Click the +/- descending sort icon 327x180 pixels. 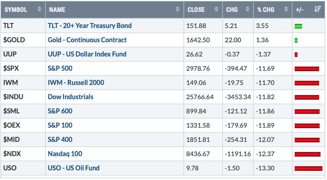tap(318, 9)
